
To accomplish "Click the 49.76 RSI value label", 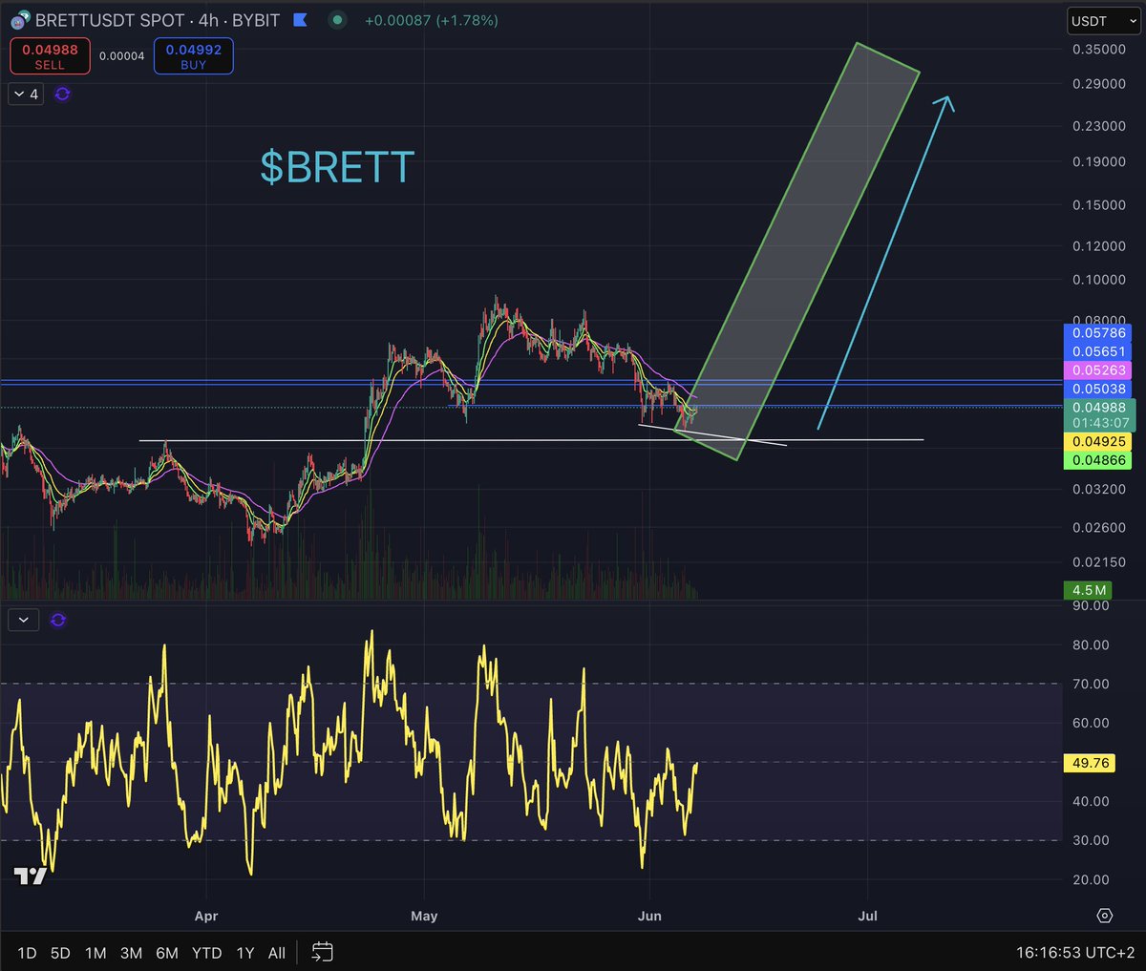I will (x=1091, y=763).
